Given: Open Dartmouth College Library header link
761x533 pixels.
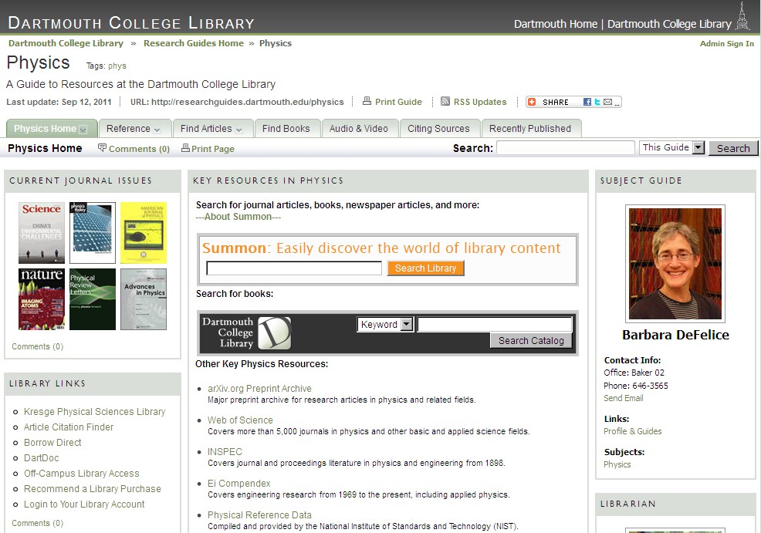Looking at the screenshot, I should tap(669, 24).
